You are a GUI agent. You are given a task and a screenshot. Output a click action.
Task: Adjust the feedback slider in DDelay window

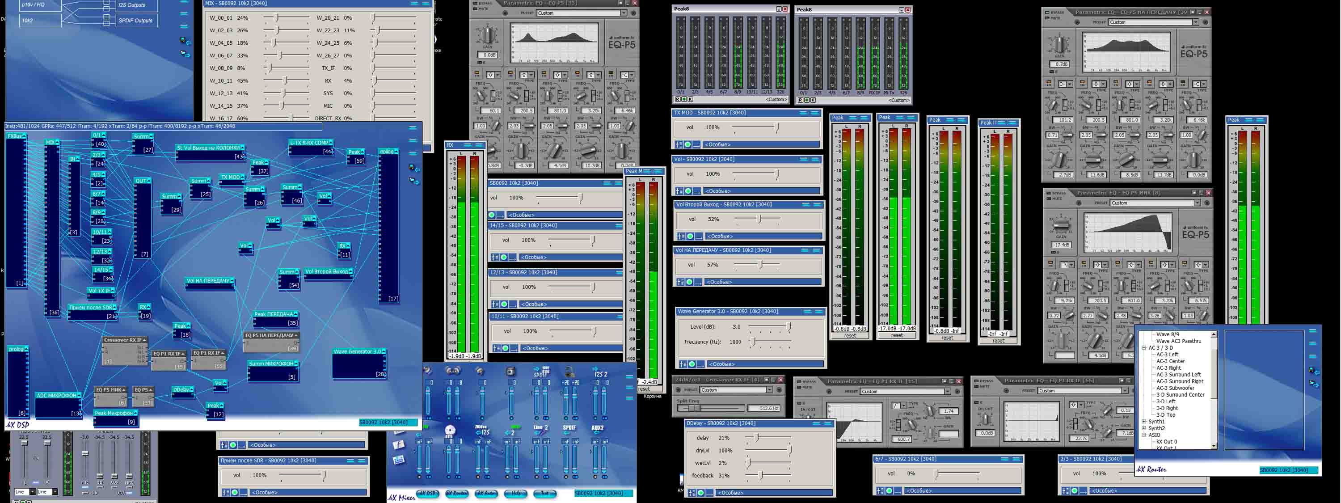click(x=760, y=475)
